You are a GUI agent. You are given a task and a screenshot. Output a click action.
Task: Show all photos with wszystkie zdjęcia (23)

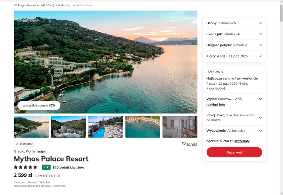pyautogui.click(x=39, y=105)
